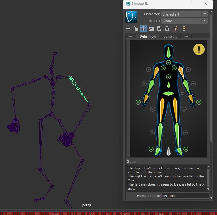Click the figure icon with orange brackets
The width and height of the screenshot is (217, 215).
(184, 29)
